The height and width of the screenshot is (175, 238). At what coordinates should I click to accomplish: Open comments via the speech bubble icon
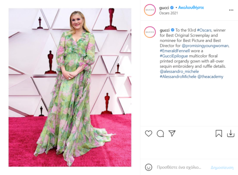coord(160,133)
